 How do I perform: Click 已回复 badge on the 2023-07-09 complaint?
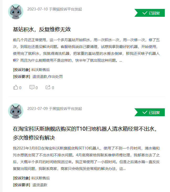(x=150, y=112)
